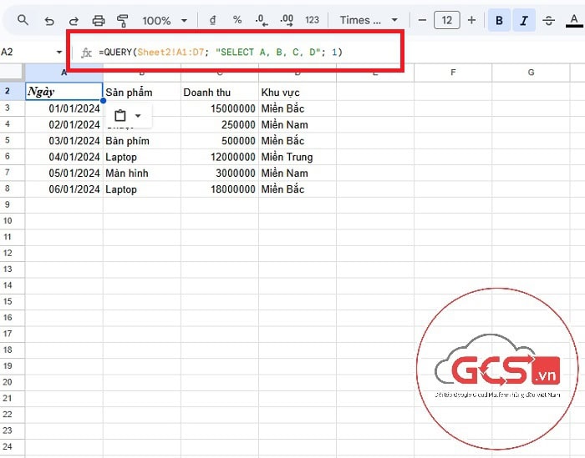Decrease decimal places
585x458 pixels.
tap(262, 20)
